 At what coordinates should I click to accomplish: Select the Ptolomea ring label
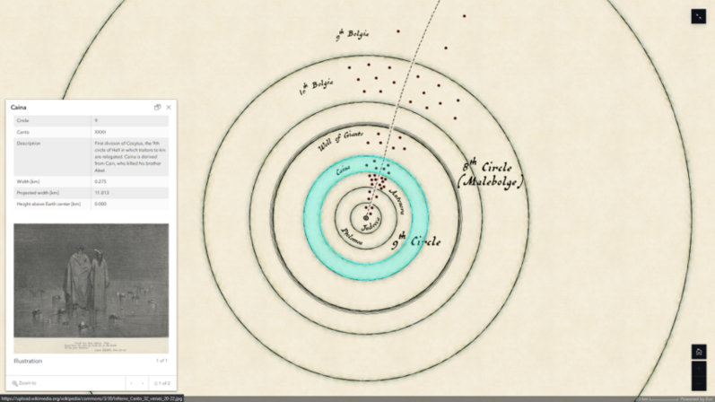(353, 237)
